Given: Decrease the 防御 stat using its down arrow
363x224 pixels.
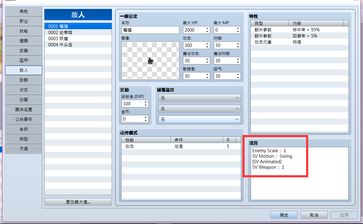Looking at the screenshot, I should [x=238, y=47].
